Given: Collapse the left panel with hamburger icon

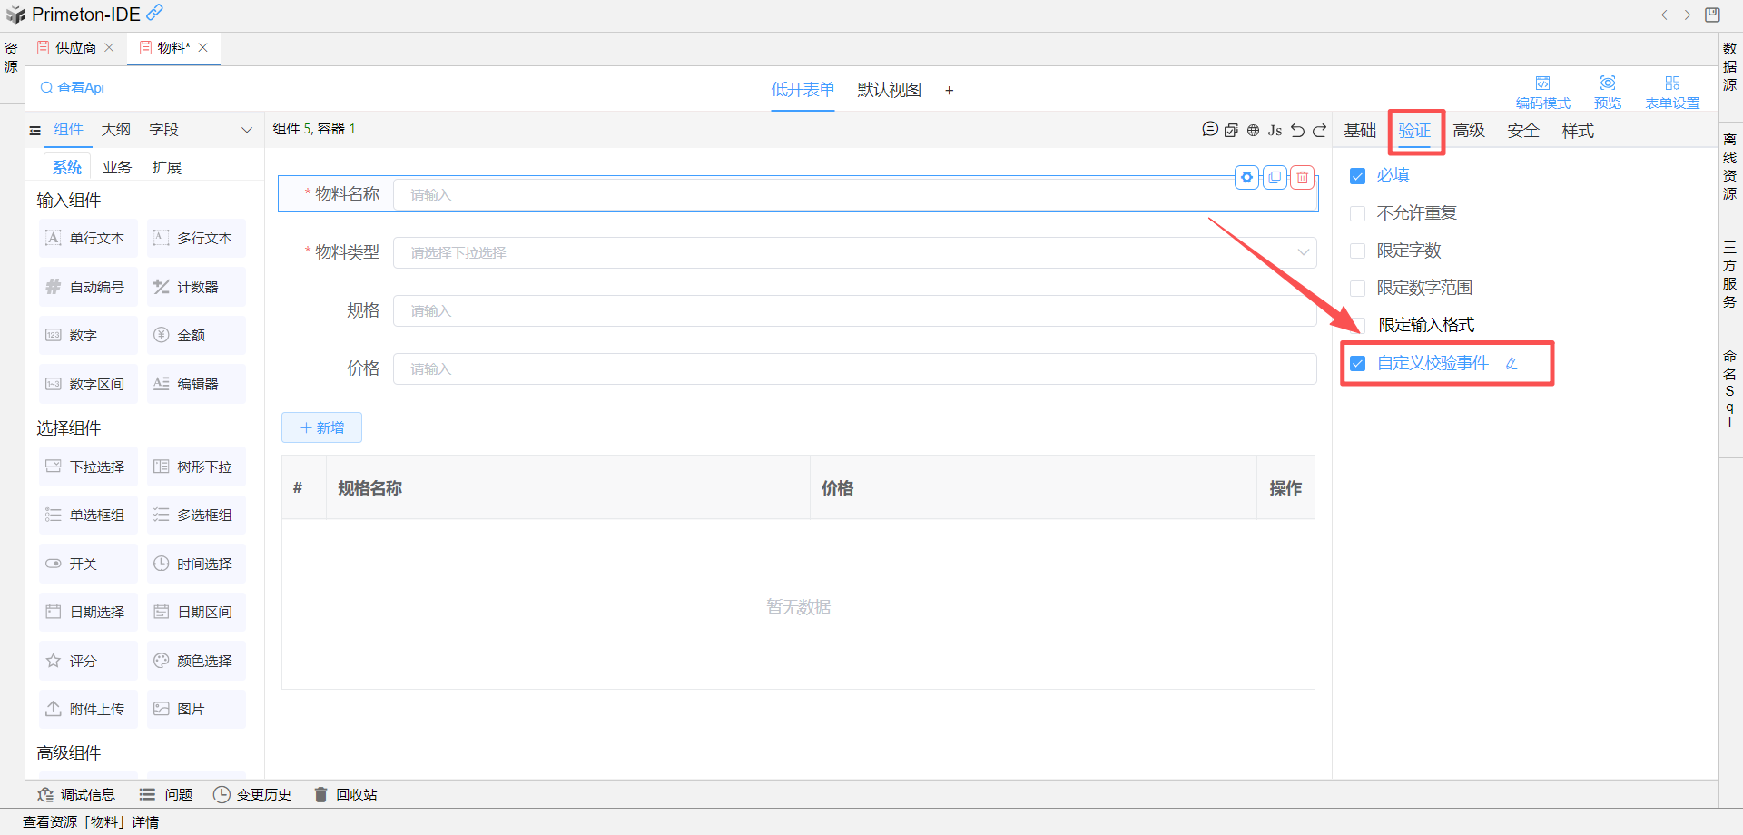Looking at the screenshot, I should tap(35, 131).
